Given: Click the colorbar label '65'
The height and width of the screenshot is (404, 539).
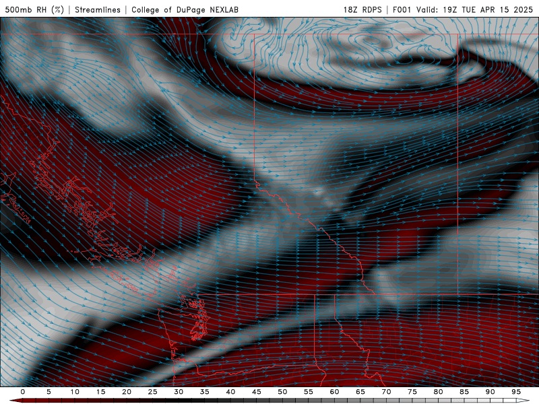Looking at the screenshot, I should [360, 392].
